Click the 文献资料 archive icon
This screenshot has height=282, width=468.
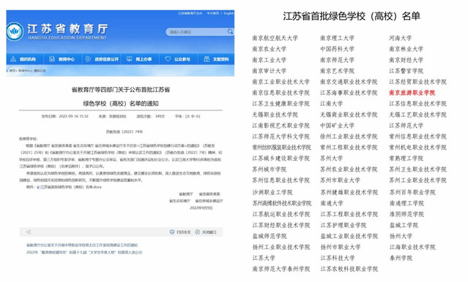click(207, 59)
